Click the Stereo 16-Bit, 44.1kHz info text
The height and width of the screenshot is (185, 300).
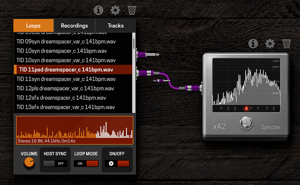46,141
